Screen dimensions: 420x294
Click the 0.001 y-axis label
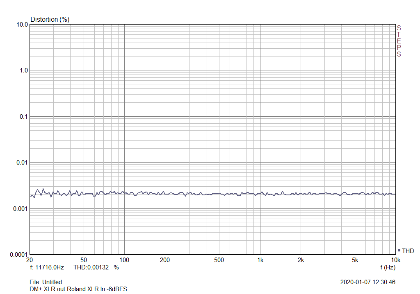pyautogui.click(x=21, y=209)
